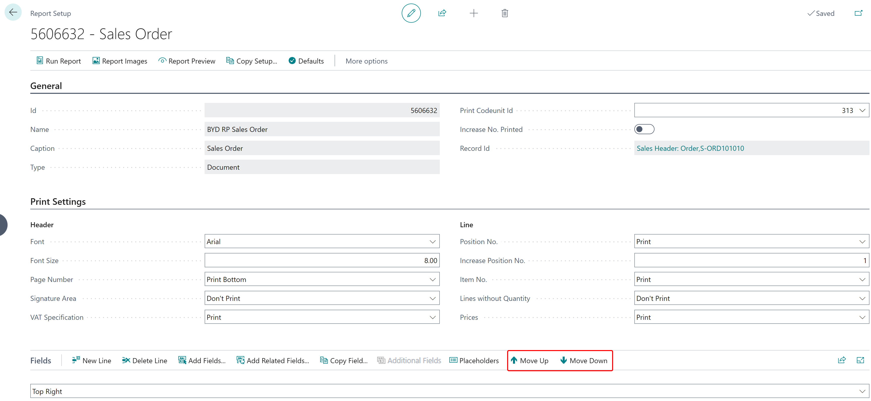Expand Fields part to full view

(860, 360)
